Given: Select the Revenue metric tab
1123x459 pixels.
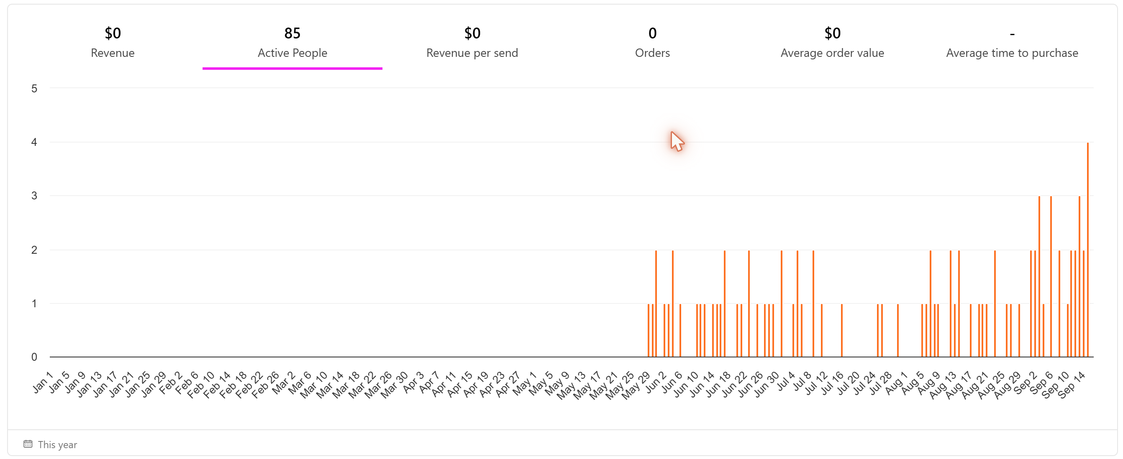Looking at the screenshot, I should tap(113, 42).
